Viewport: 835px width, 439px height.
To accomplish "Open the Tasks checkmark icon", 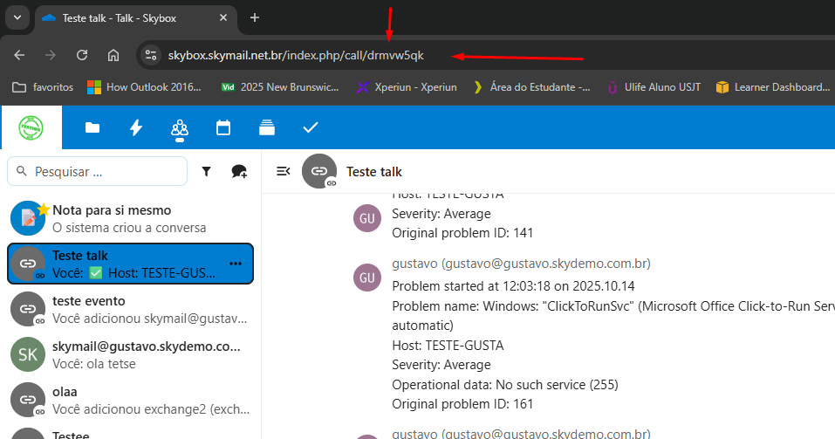I will pos(311,128).
